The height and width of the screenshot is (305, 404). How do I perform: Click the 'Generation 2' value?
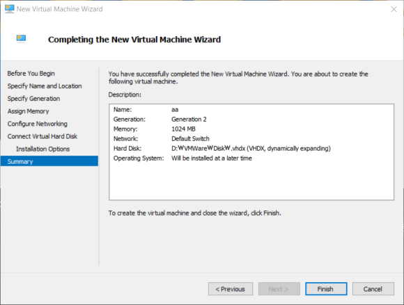coord(189,119)
